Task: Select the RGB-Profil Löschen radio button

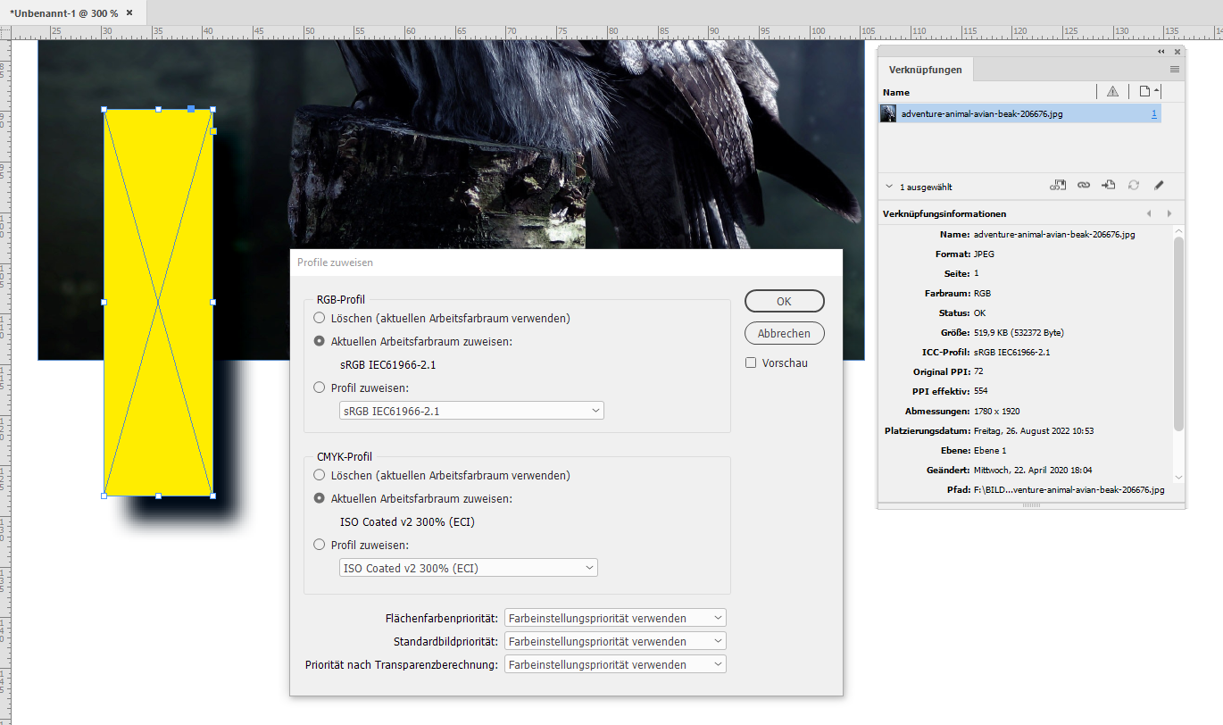Action: click(x=320, y=318)
